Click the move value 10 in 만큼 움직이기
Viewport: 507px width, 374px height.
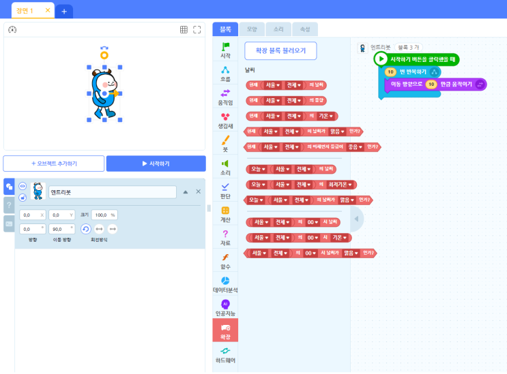431,84
